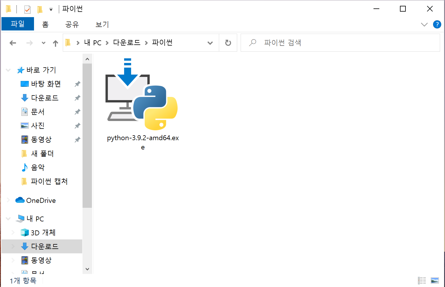Open Customize Quick Access Toolbar dropdown
The width and height of the screenshot is (445, 287).
[51, 10]
